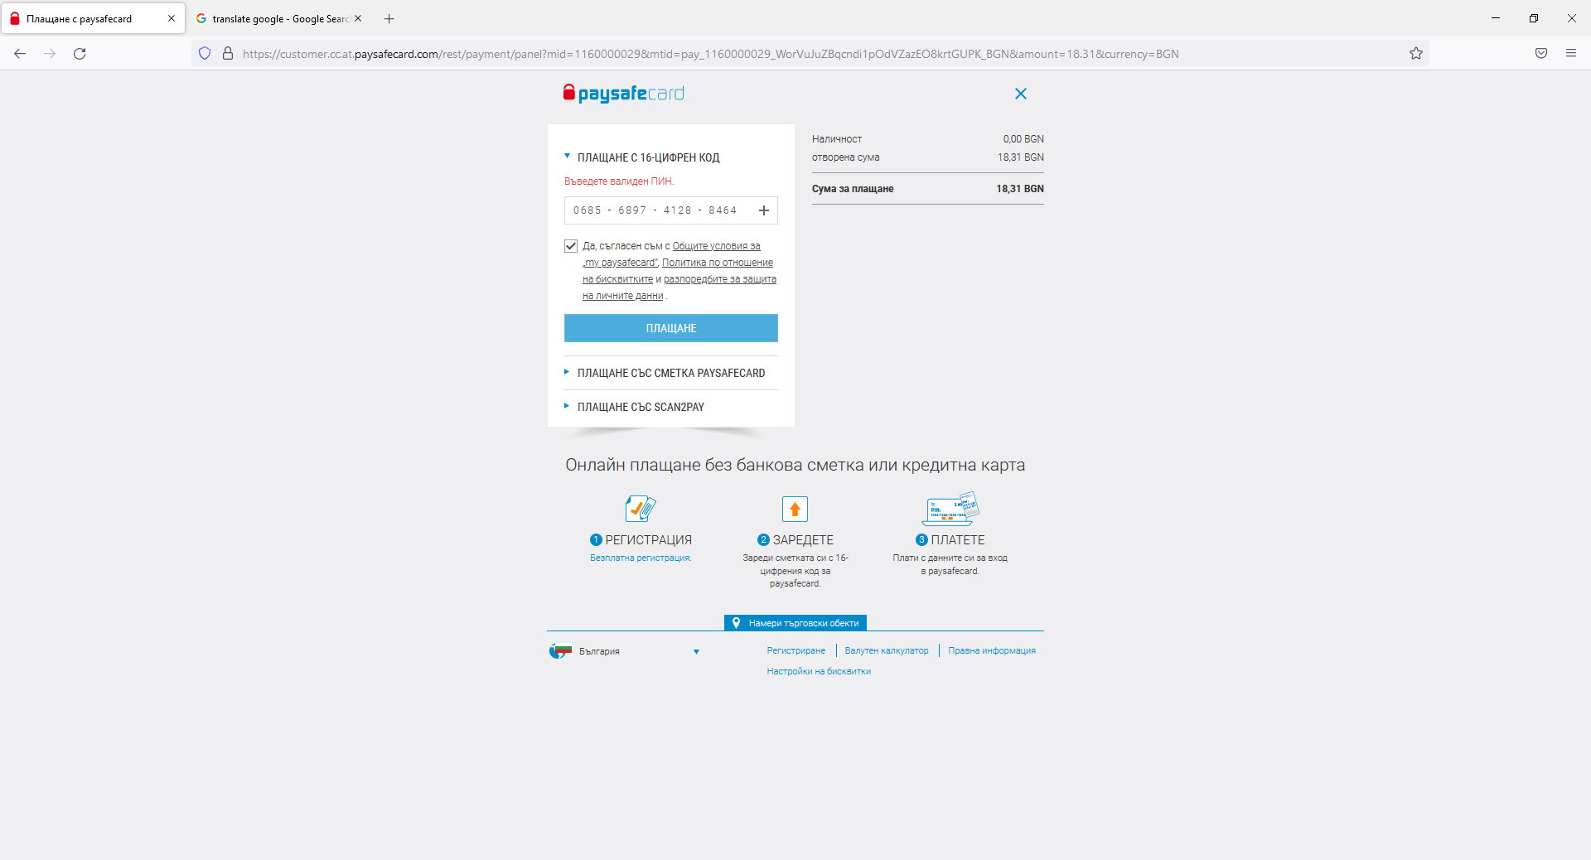Open the cookie policy link

[x=678, y=271]
